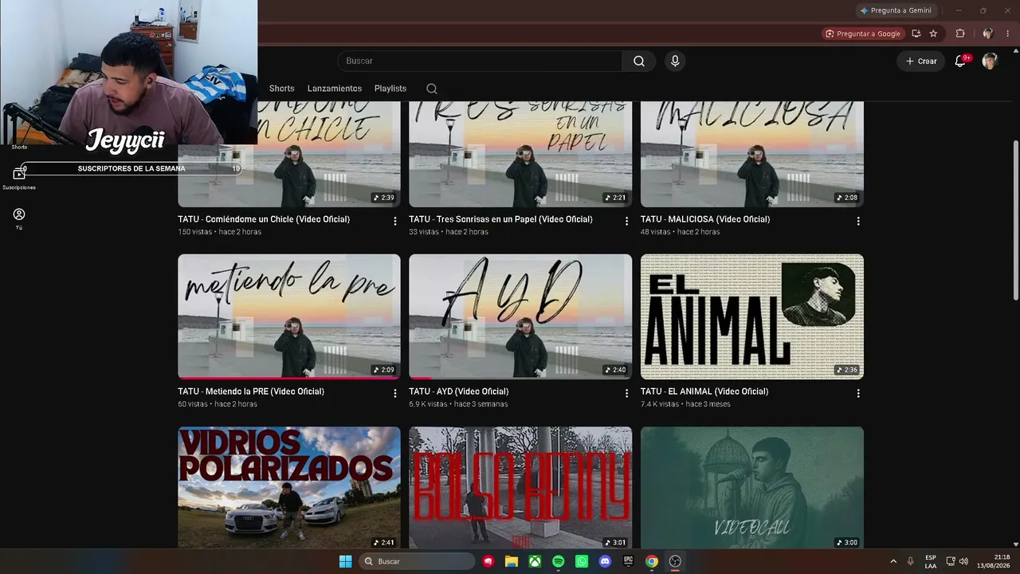Open the Tú sidebar item

pos(19,218)
